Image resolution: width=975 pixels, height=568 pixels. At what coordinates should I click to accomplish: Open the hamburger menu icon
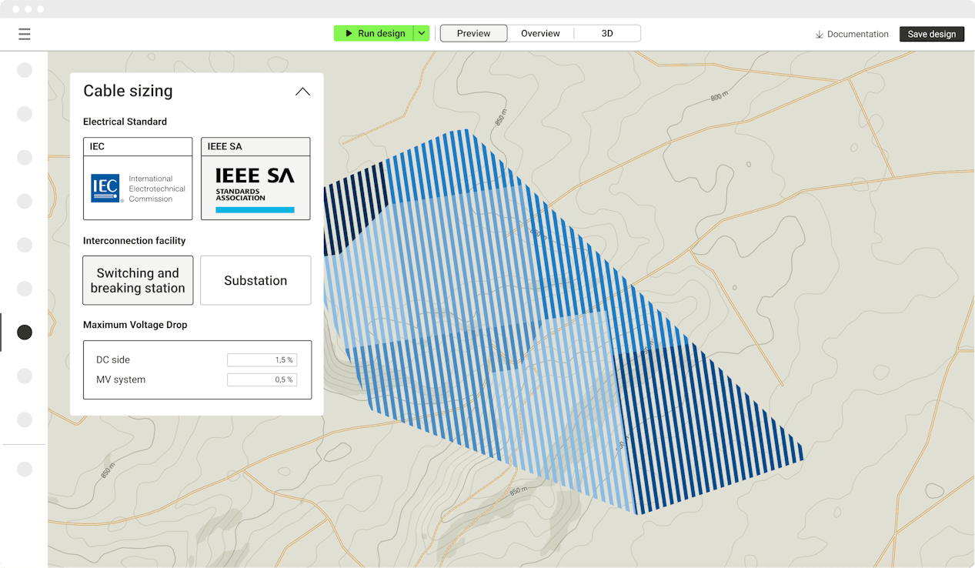(25, 34)
